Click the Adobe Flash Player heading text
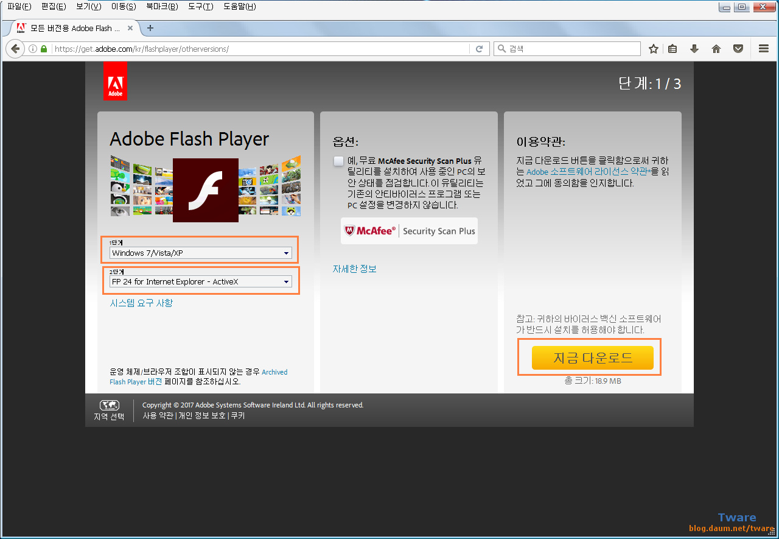The image size is (779, 539). 189,139
